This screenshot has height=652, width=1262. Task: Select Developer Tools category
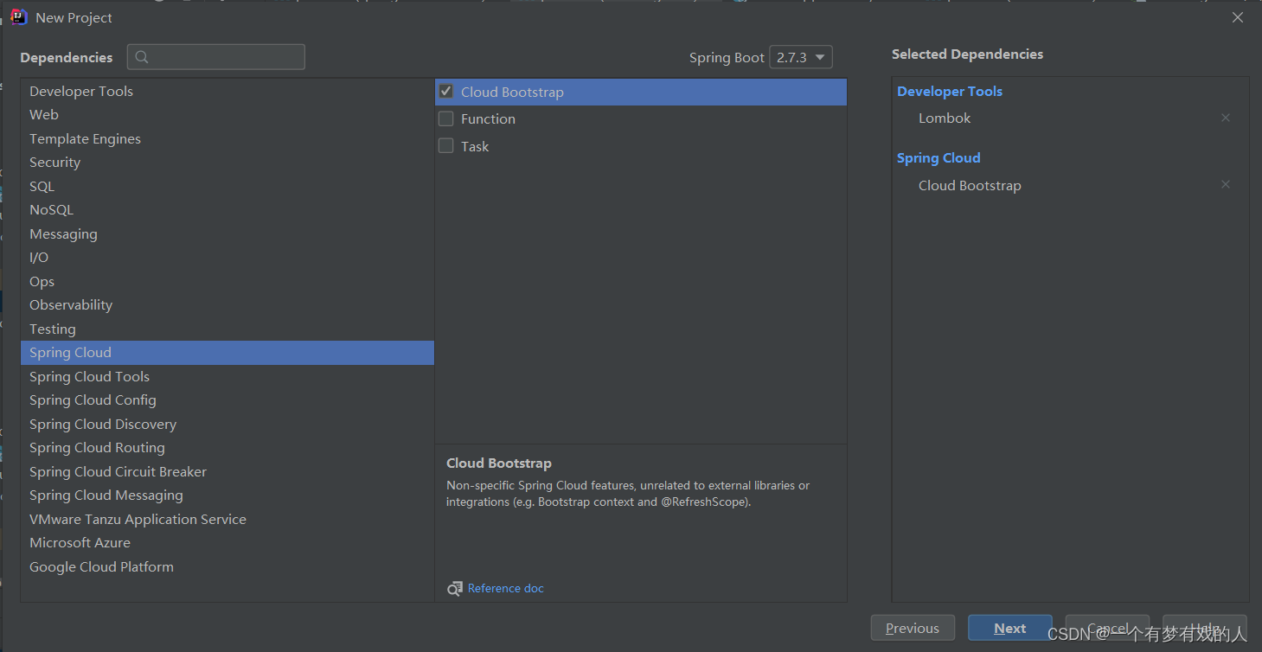tap(227, 91)
